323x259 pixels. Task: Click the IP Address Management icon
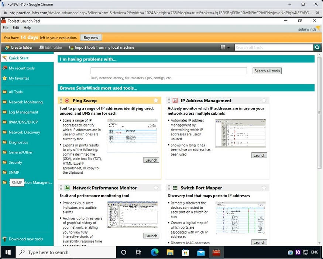click(175, 100)
